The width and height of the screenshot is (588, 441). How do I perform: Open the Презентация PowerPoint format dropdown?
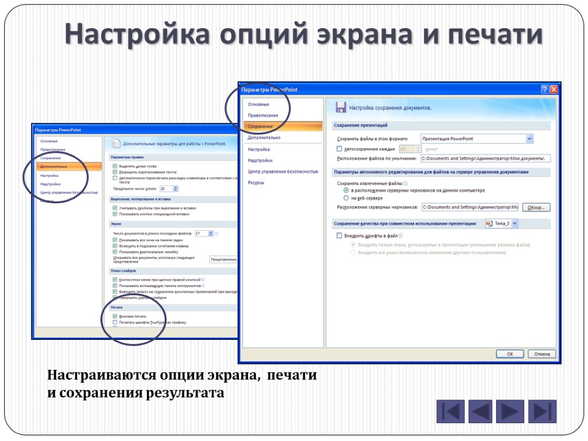click(529, 139)
